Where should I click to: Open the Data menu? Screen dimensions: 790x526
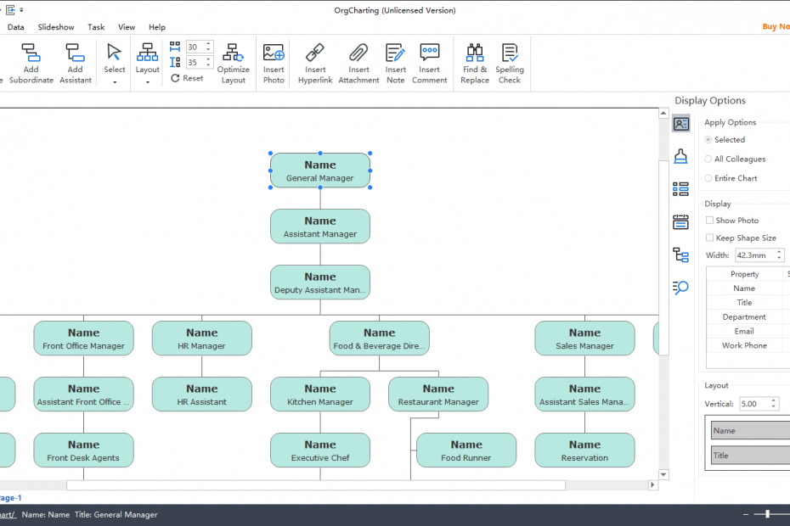(x=15, y=27)
